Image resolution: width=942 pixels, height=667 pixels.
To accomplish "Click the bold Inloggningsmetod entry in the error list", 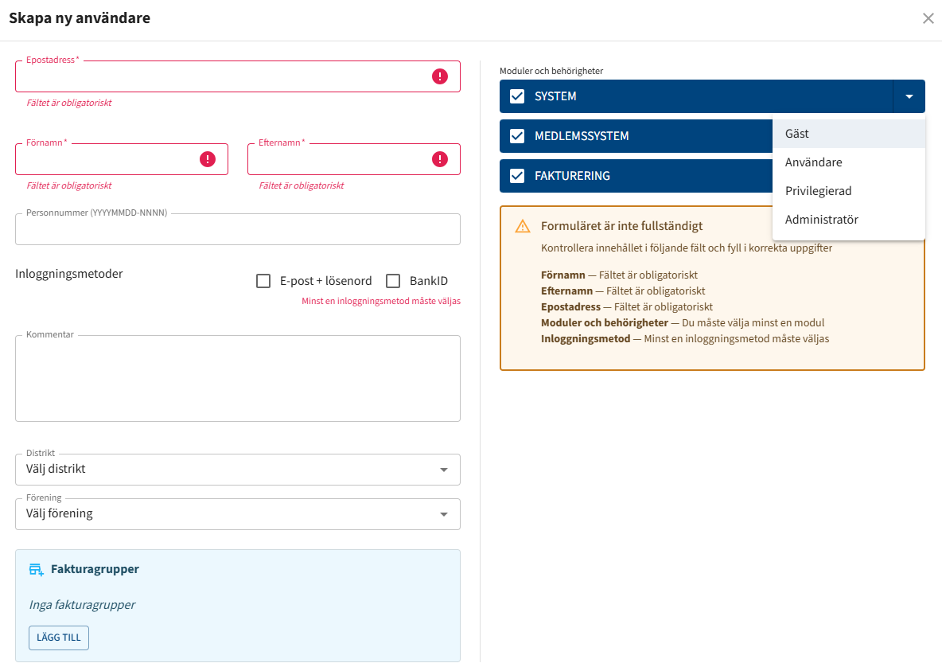I will 586,339.
